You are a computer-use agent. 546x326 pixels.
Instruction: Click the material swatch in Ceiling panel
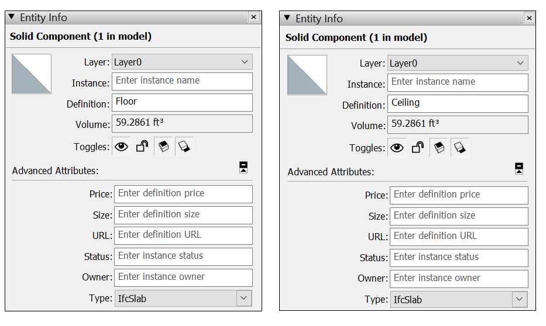pyautogui.click(x=307, y=75)
